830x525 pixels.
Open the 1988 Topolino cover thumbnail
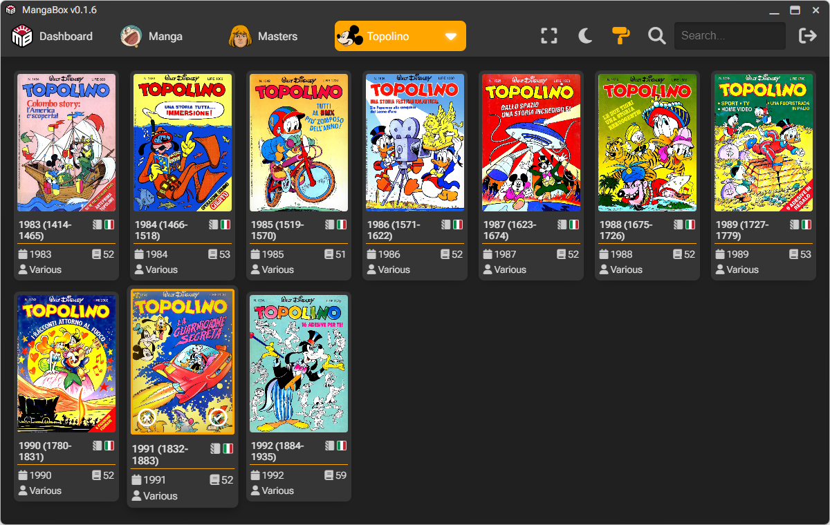tap(647, 143)
